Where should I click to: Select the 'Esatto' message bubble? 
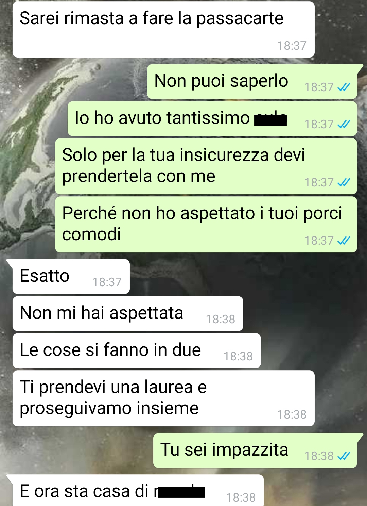71,277
